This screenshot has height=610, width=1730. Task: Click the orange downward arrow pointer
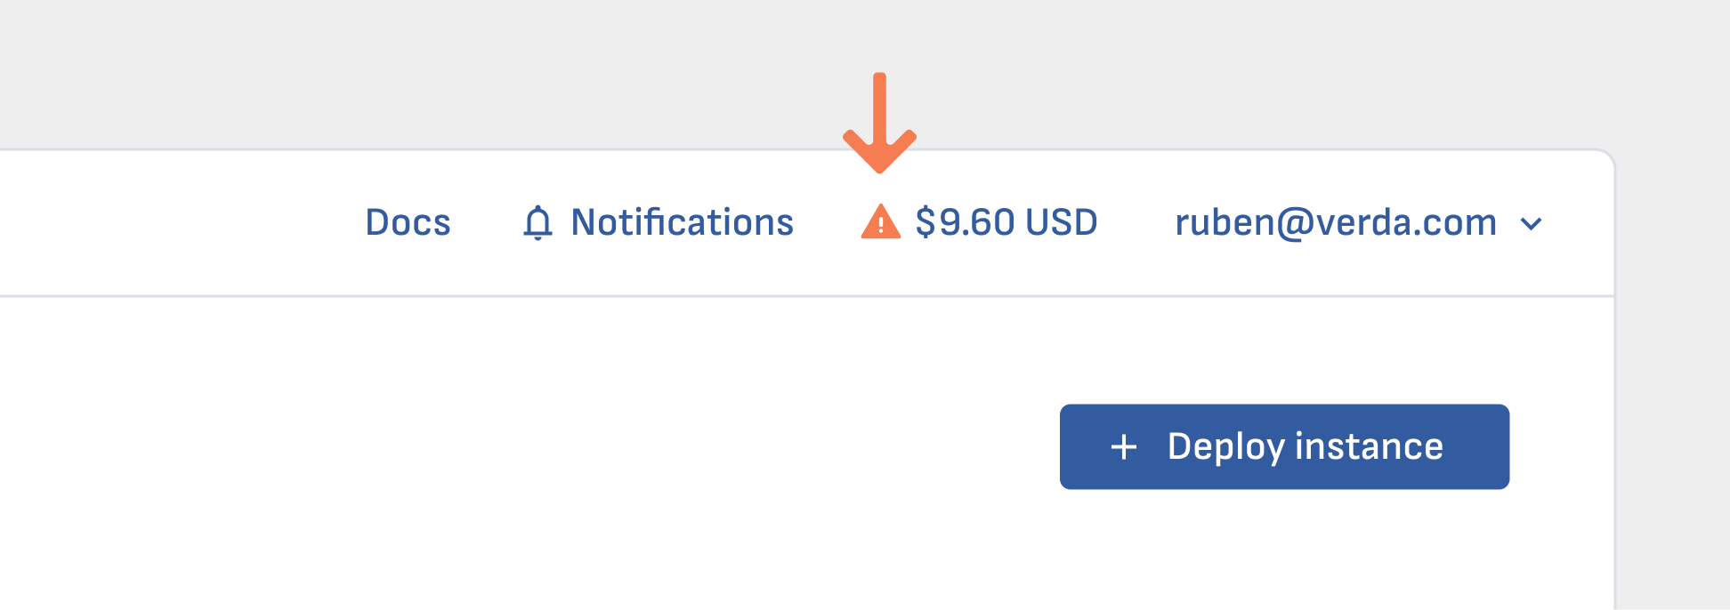[x=879, y=123]
